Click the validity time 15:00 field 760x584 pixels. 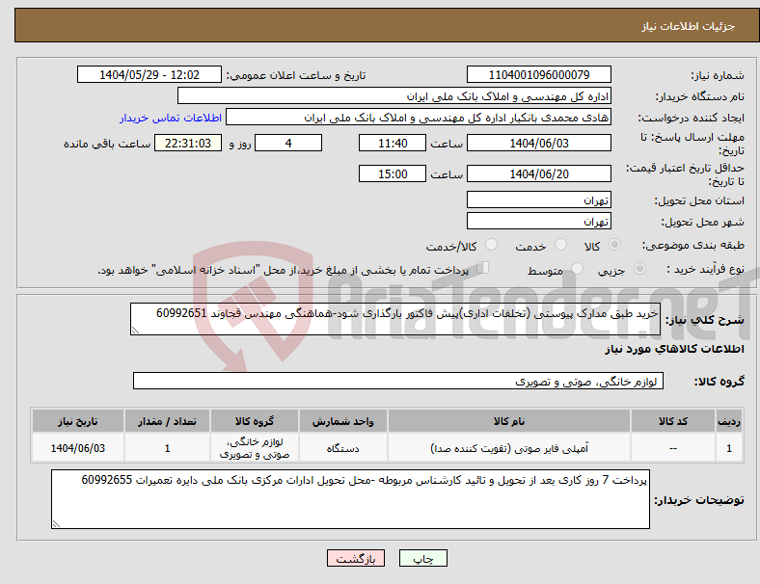tap(393, 173)
